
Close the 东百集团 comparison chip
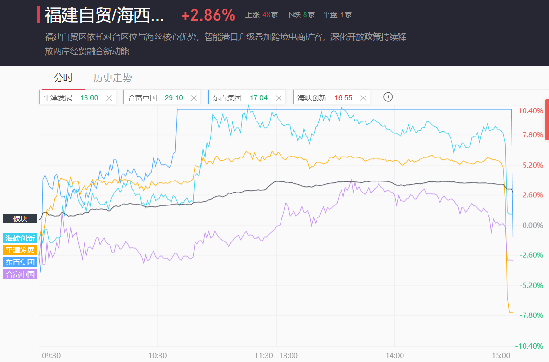[279, 98]
